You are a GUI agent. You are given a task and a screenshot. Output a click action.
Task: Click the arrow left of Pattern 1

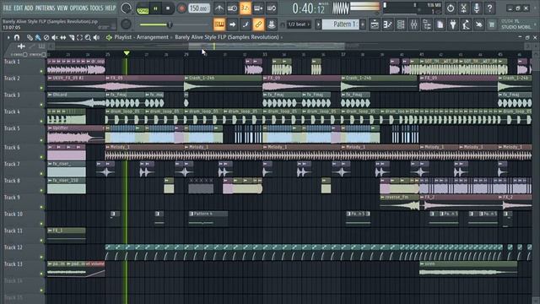(318, 24)
